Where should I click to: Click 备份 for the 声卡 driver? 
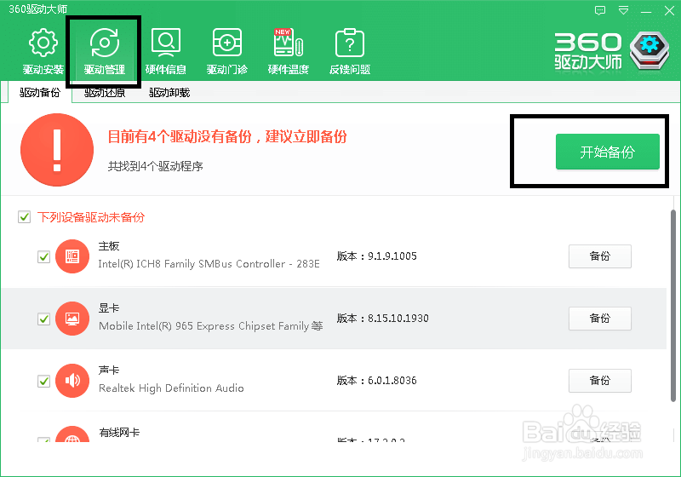tap(600, 381)
